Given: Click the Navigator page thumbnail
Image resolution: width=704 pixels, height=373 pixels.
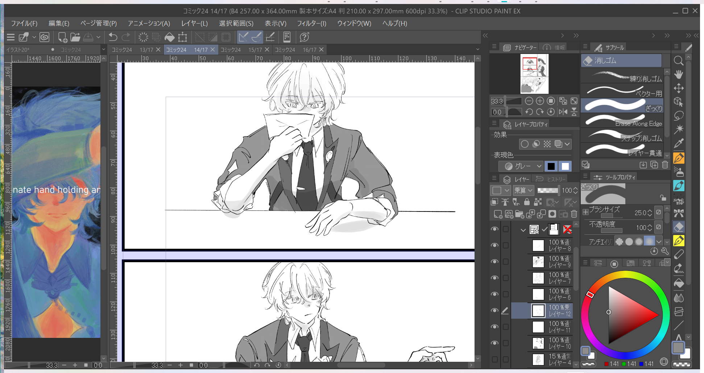Looking at the screenshot, I should point(534,74).
